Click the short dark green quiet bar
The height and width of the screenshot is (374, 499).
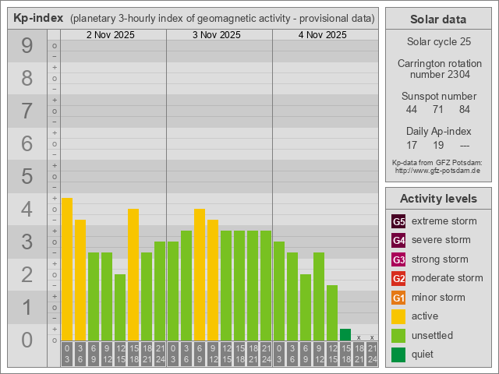[345, 335]
